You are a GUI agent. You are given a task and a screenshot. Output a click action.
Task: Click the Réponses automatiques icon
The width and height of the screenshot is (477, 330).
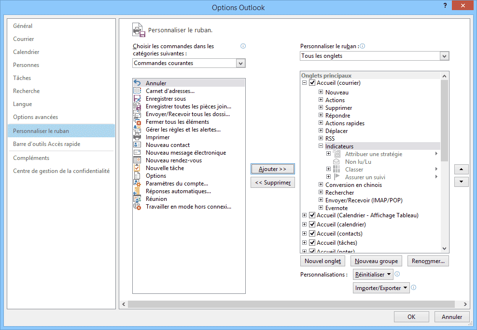coord(137,191)
